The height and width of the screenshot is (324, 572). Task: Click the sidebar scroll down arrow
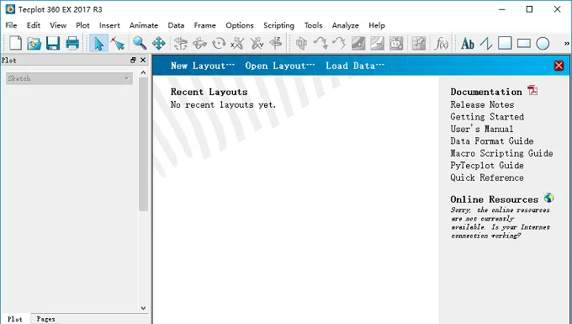(x=143, y=308)
